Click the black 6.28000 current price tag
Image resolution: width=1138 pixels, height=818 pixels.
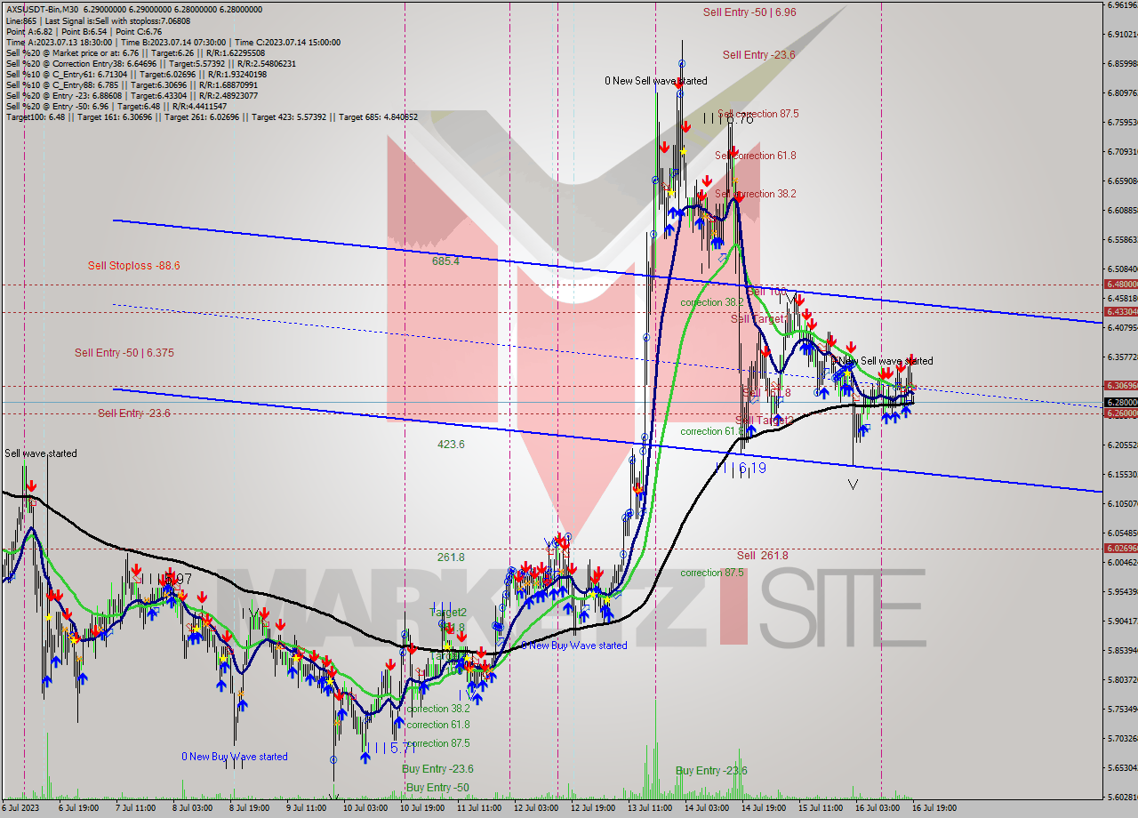pyautogui.click(x=1120, y=402)
